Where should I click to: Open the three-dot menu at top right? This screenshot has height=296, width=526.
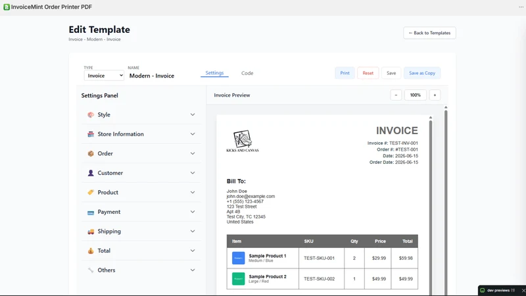(x=521, y=7)
